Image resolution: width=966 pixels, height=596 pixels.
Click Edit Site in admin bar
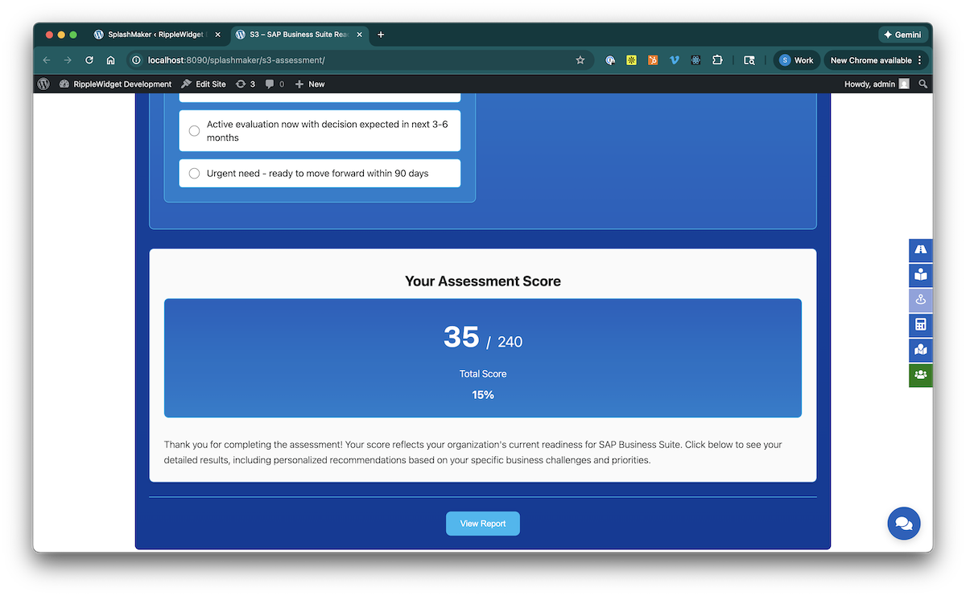pos(204,84)
